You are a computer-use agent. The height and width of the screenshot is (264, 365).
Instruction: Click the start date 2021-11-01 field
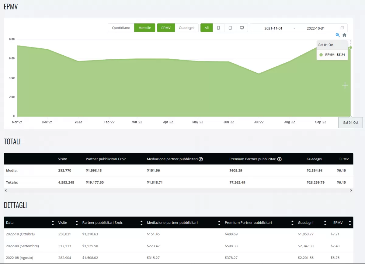point(273,28)
